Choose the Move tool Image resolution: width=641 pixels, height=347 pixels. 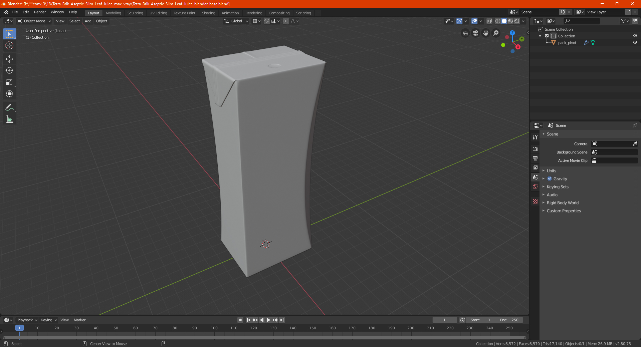tap(9, 59)
